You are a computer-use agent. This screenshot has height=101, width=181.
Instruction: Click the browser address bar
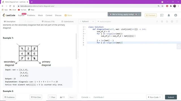(88, 6)
